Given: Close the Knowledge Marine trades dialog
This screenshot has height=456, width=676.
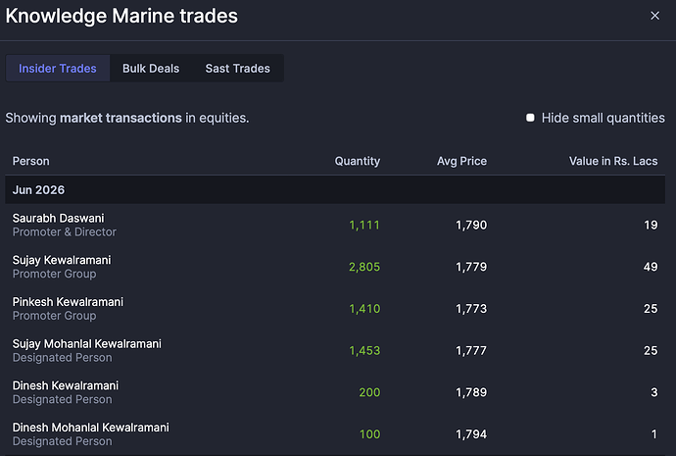Looking at the screenshot, I should point(654,16).
